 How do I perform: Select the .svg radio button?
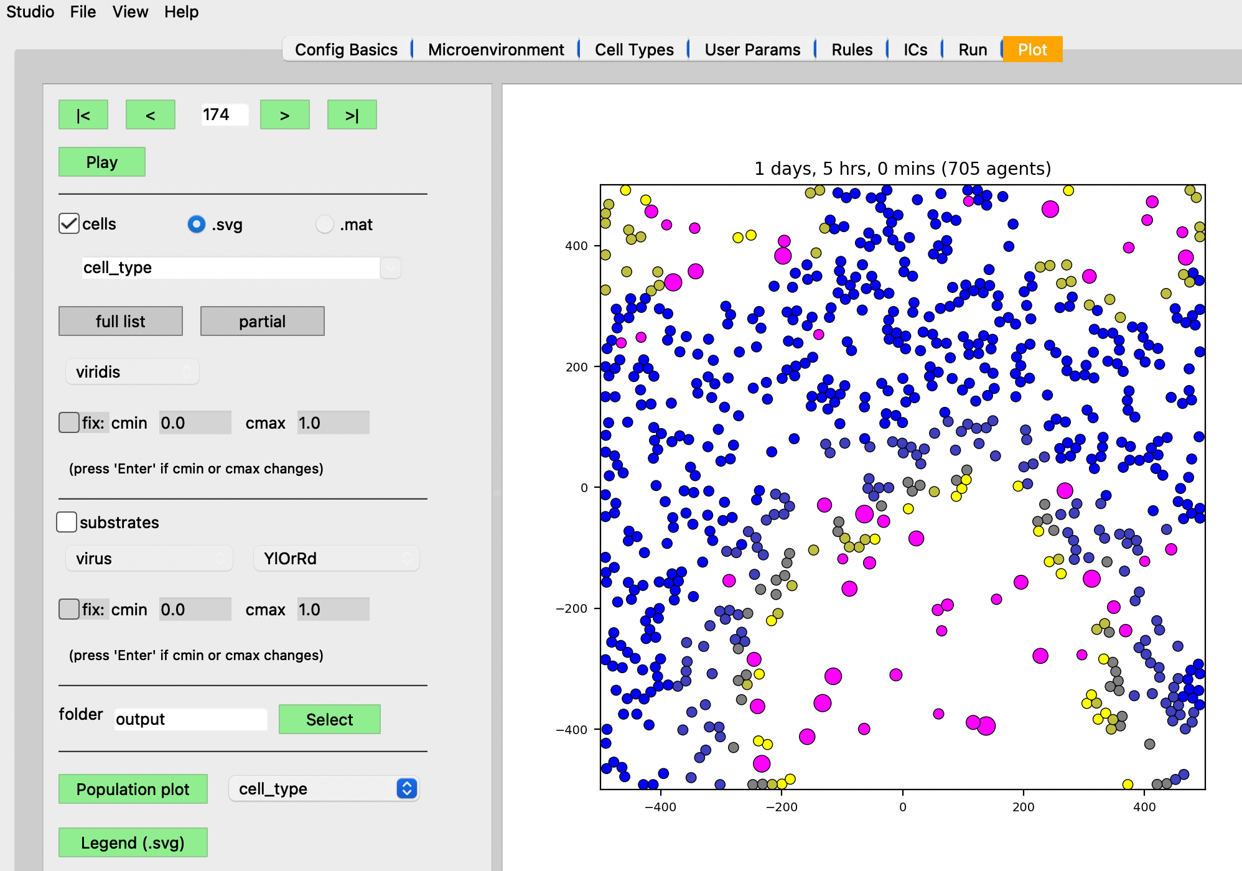(197, 224)
